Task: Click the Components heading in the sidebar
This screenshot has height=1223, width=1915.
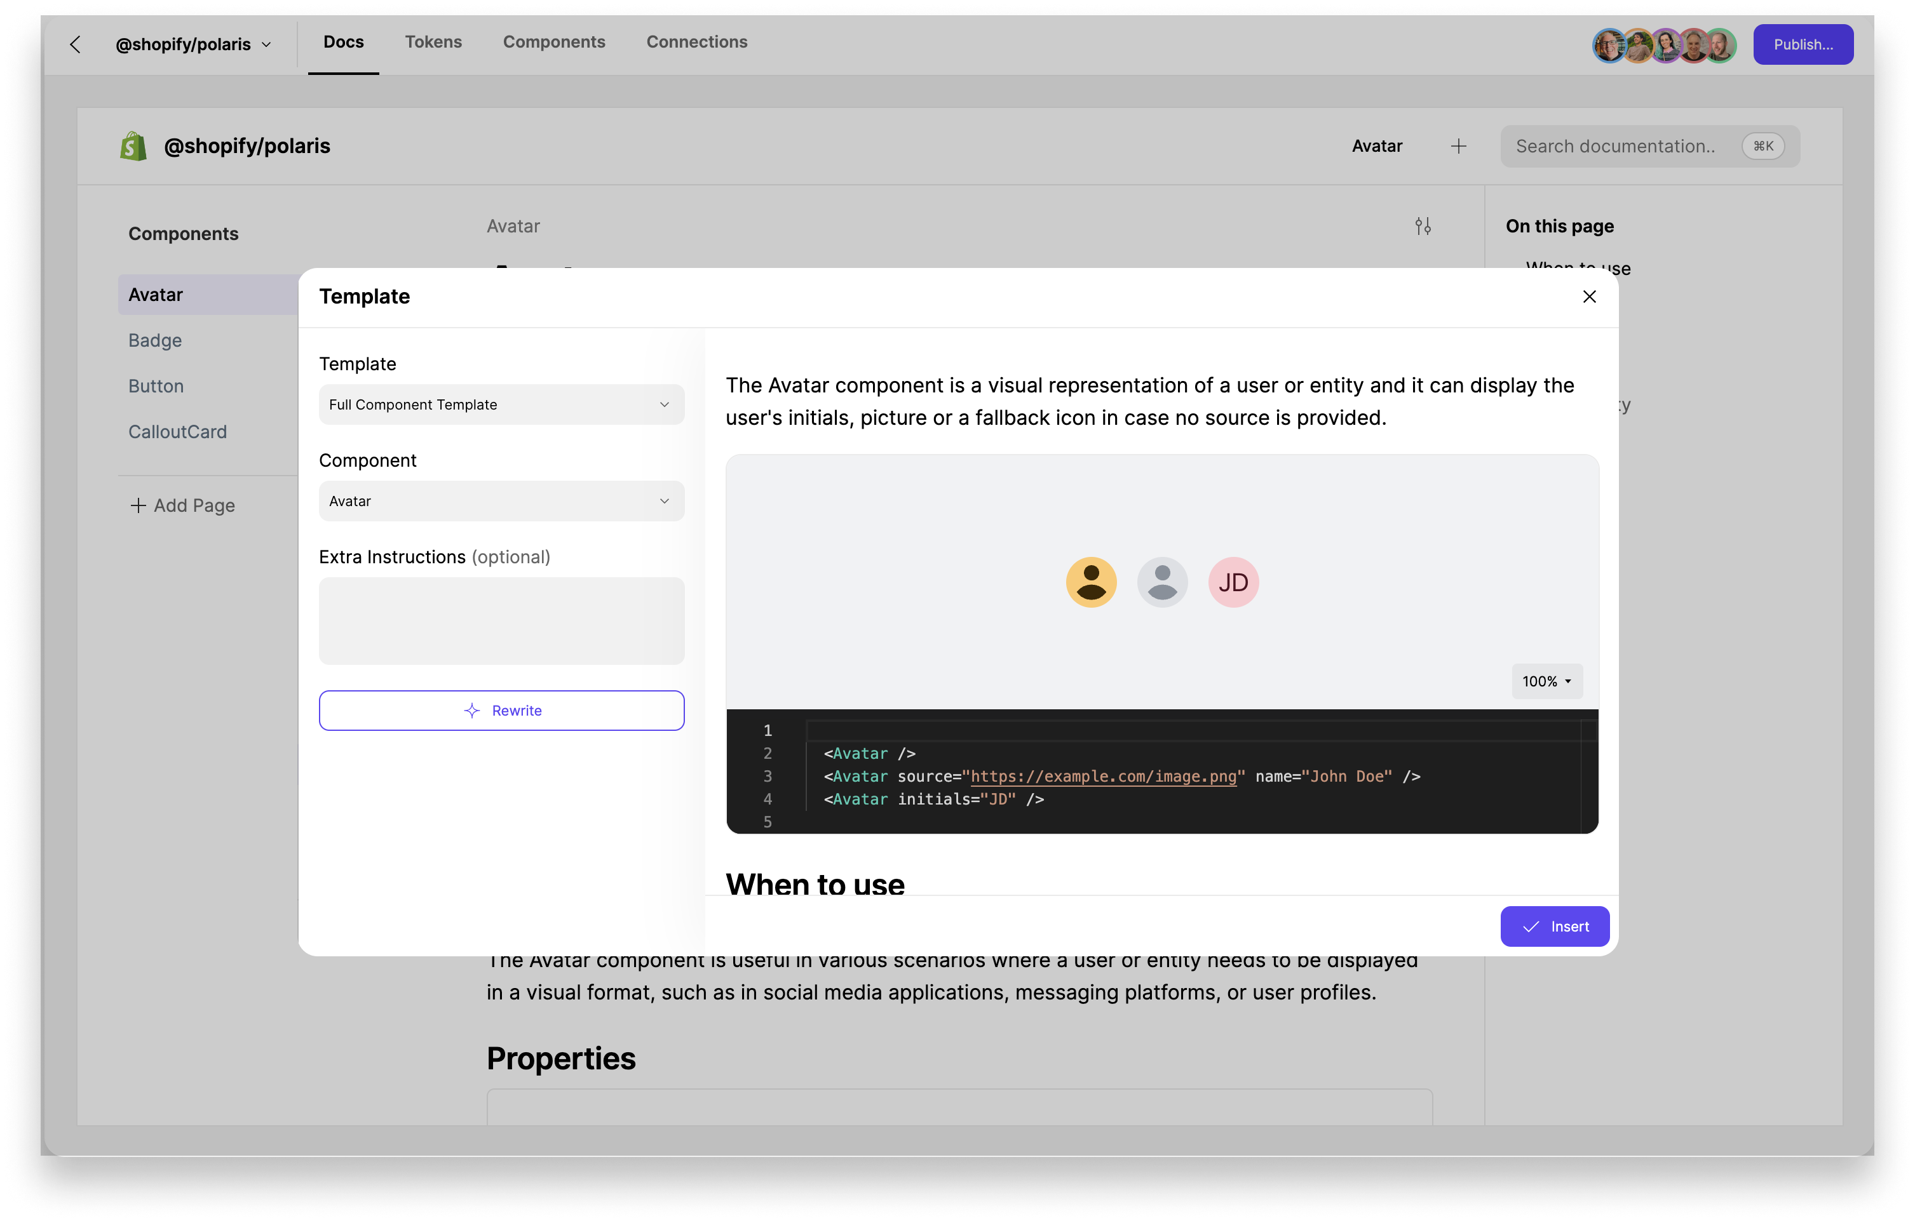Action: 183,234
